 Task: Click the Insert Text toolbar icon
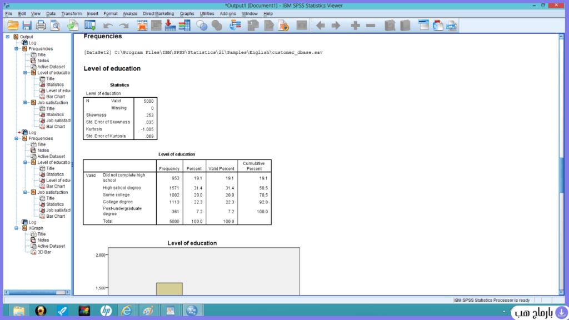coord(452,26)
